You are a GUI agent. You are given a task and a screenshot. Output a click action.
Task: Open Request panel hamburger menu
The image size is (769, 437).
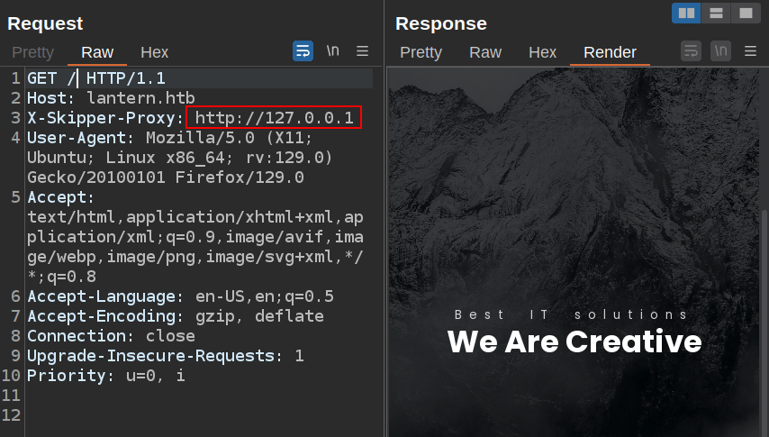[362, 51]
